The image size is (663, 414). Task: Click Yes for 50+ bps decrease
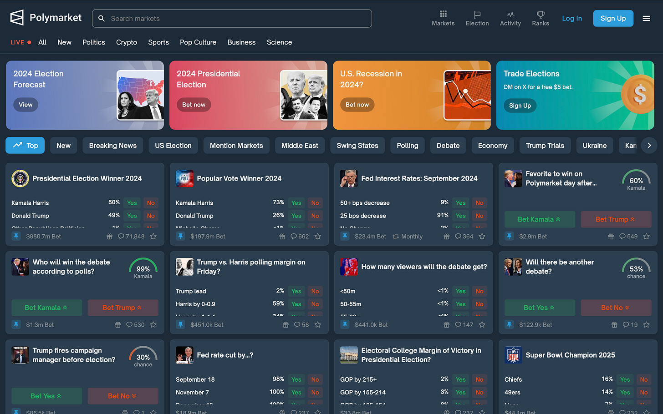point(461,203)
